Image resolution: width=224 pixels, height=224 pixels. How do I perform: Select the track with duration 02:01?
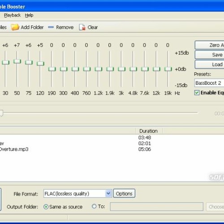[x=112, y=143]
